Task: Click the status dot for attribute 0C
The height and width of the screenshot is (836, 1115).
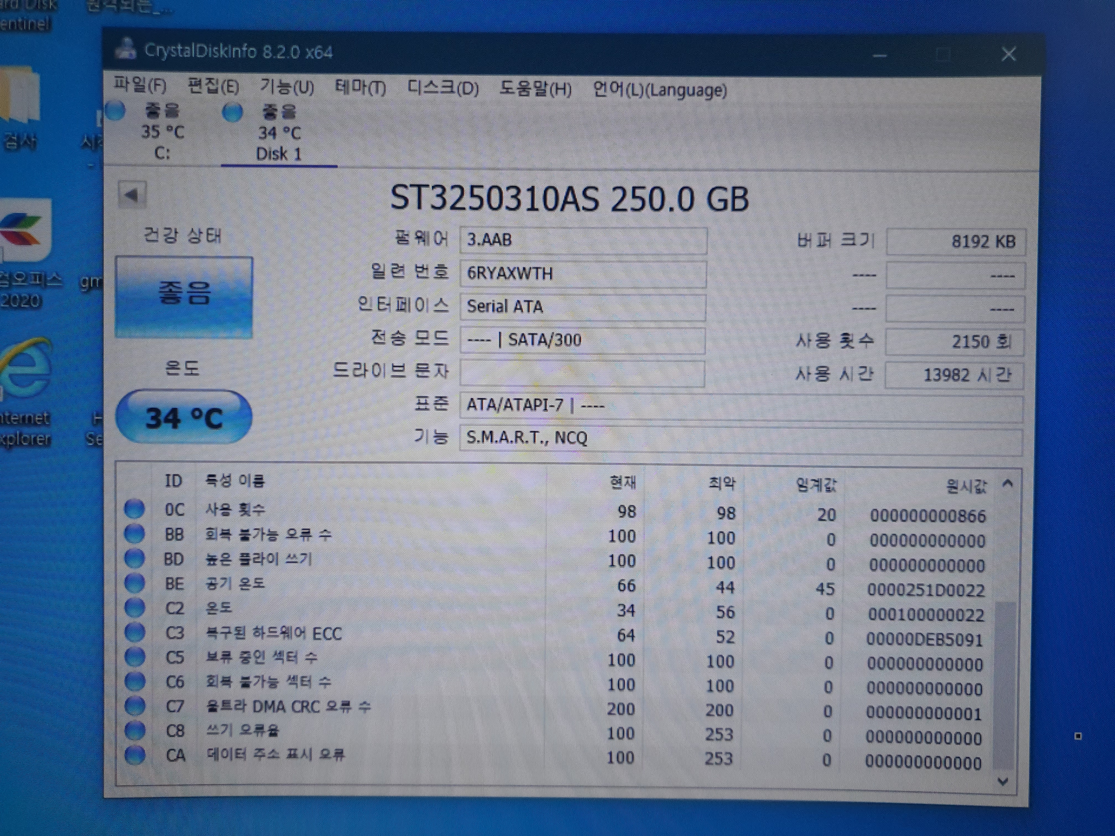Action: coord(135,509)
